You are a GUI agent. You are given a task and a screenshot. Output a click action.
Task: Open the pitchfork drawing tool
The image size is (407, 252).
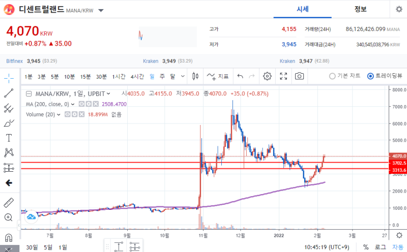click(9, 108)
